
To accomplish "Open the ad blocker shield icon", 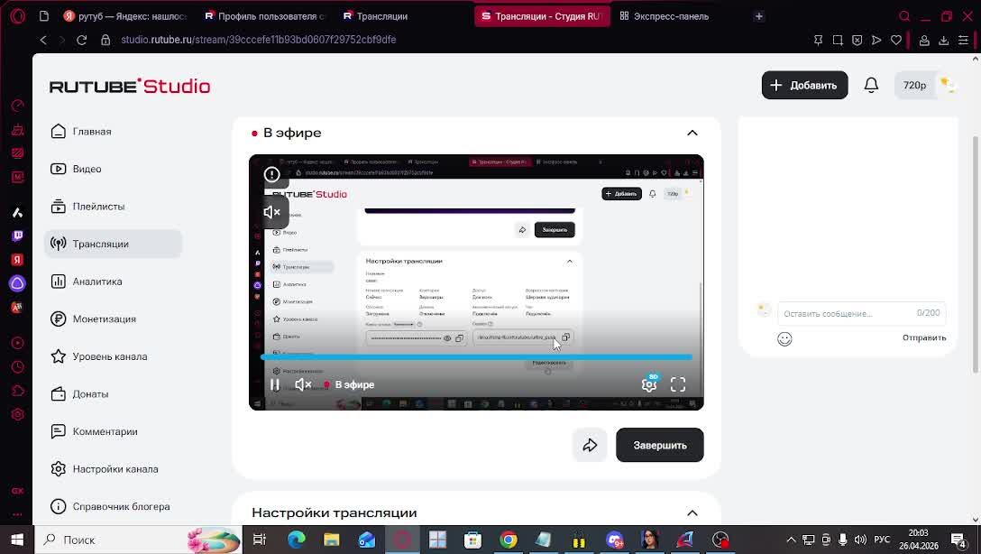I will (x=857, y=40).
